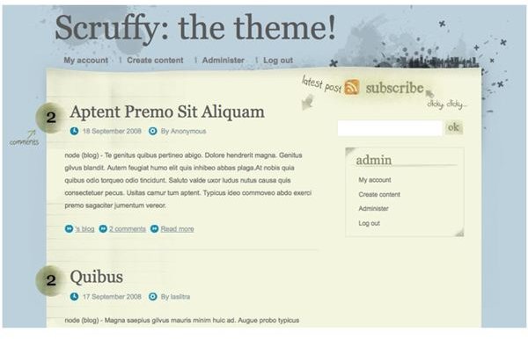
Task: Open Create content in the top navigation
Action: 155,60
